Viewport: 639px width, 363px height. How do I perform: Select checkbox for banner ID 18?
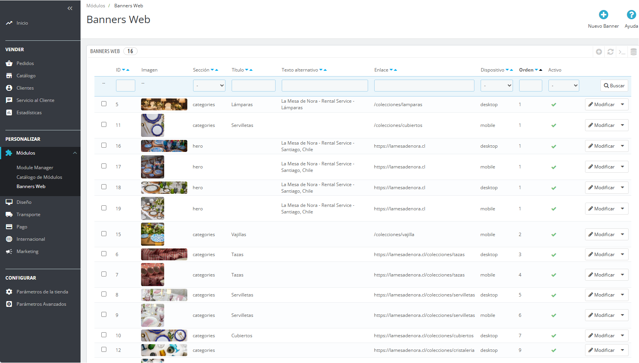click(x=104, y=187)
